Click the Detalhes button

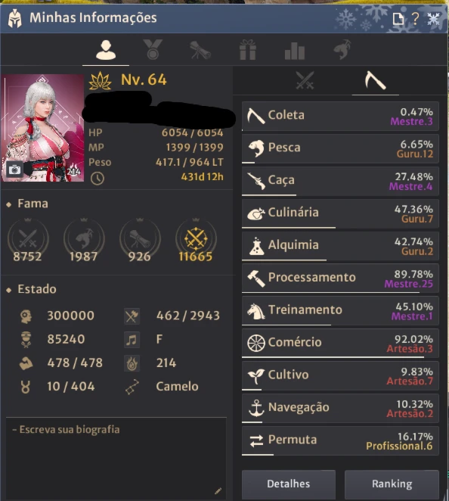coord(289,484)
